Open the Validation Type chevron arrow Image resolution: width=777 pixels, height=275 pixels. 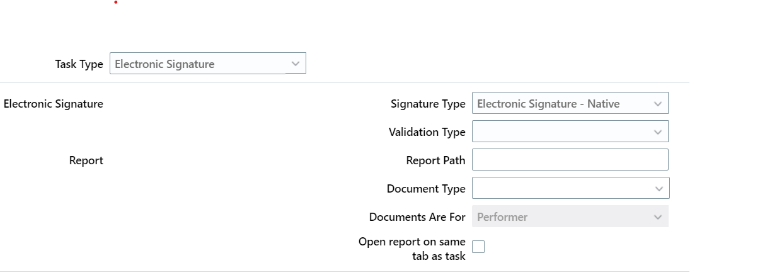[x=658, y=132]
